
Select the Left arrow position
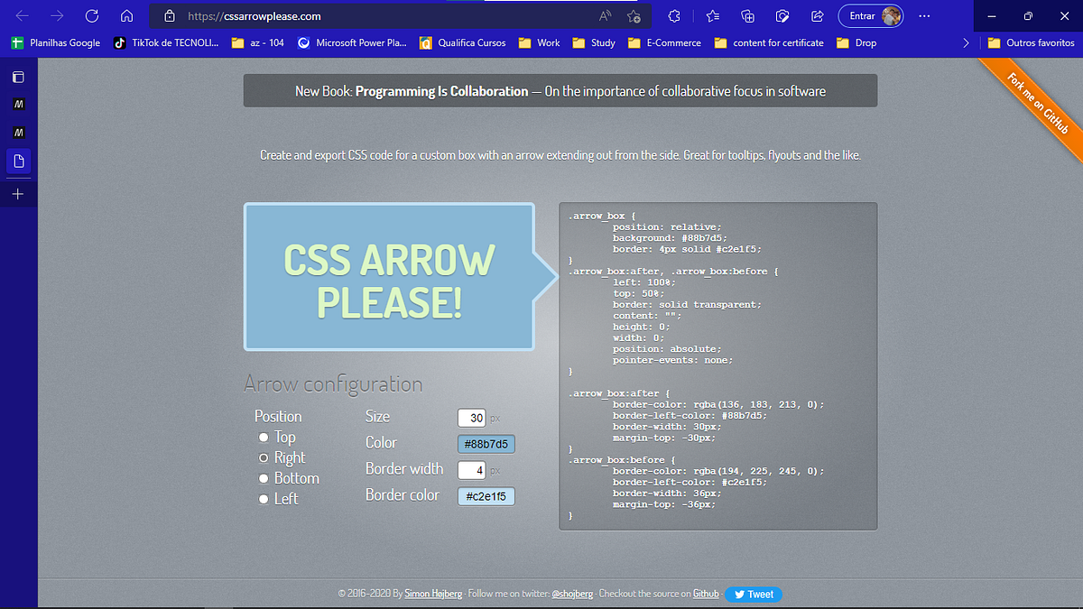pos(263,498)
